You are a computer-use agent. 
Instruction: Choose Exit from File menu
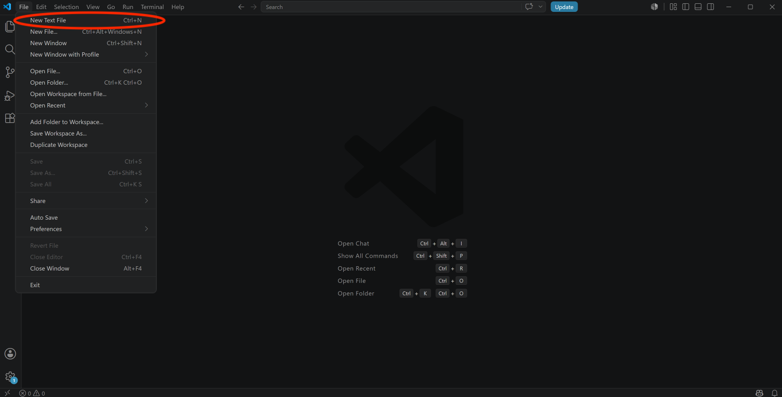click(86, 285)
